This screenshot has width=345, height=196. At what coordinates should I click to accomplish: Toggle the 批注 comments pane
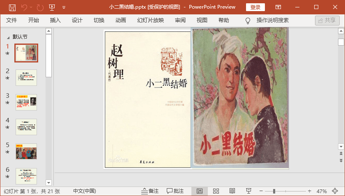[175, 191]
